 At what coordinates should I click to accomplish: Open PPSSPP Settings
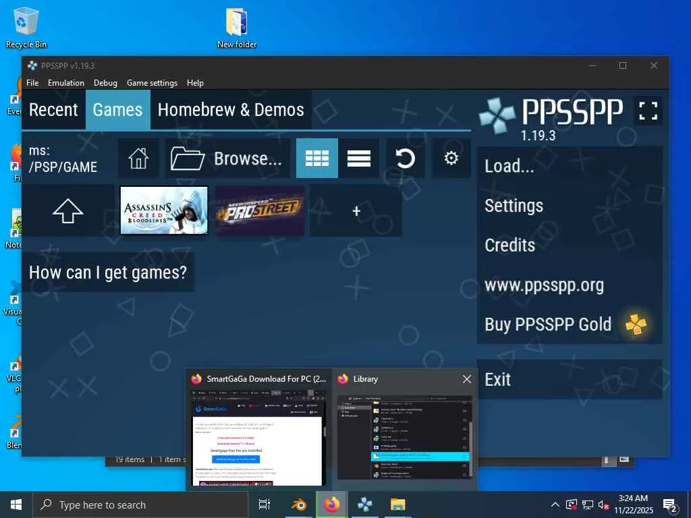pyautogui.click(x=570, y=206)
